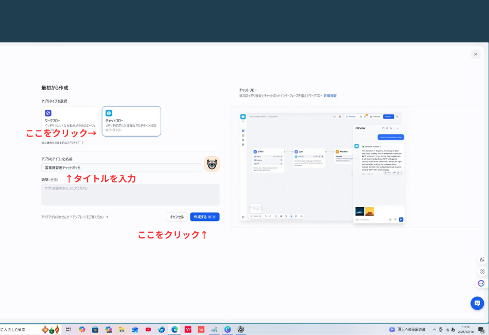Viewport: 489px width, 335px height.
Task: Click the Japanese IME あ indicator
Action: click(x=453, y=329)
